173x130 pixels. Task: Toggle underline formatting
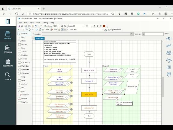coord(101,26)
